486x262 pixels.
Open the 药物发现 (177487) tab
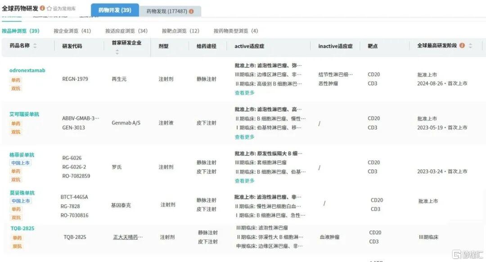coord(166,11)
